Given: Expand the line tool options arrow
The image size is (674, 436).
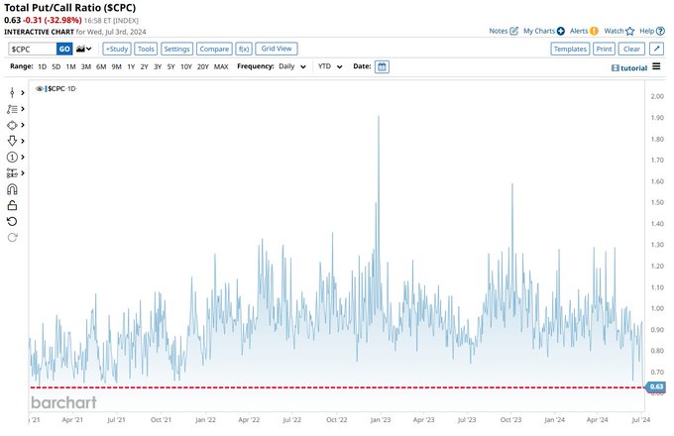Looking at the screenshot, I should (x=23, y=109).
